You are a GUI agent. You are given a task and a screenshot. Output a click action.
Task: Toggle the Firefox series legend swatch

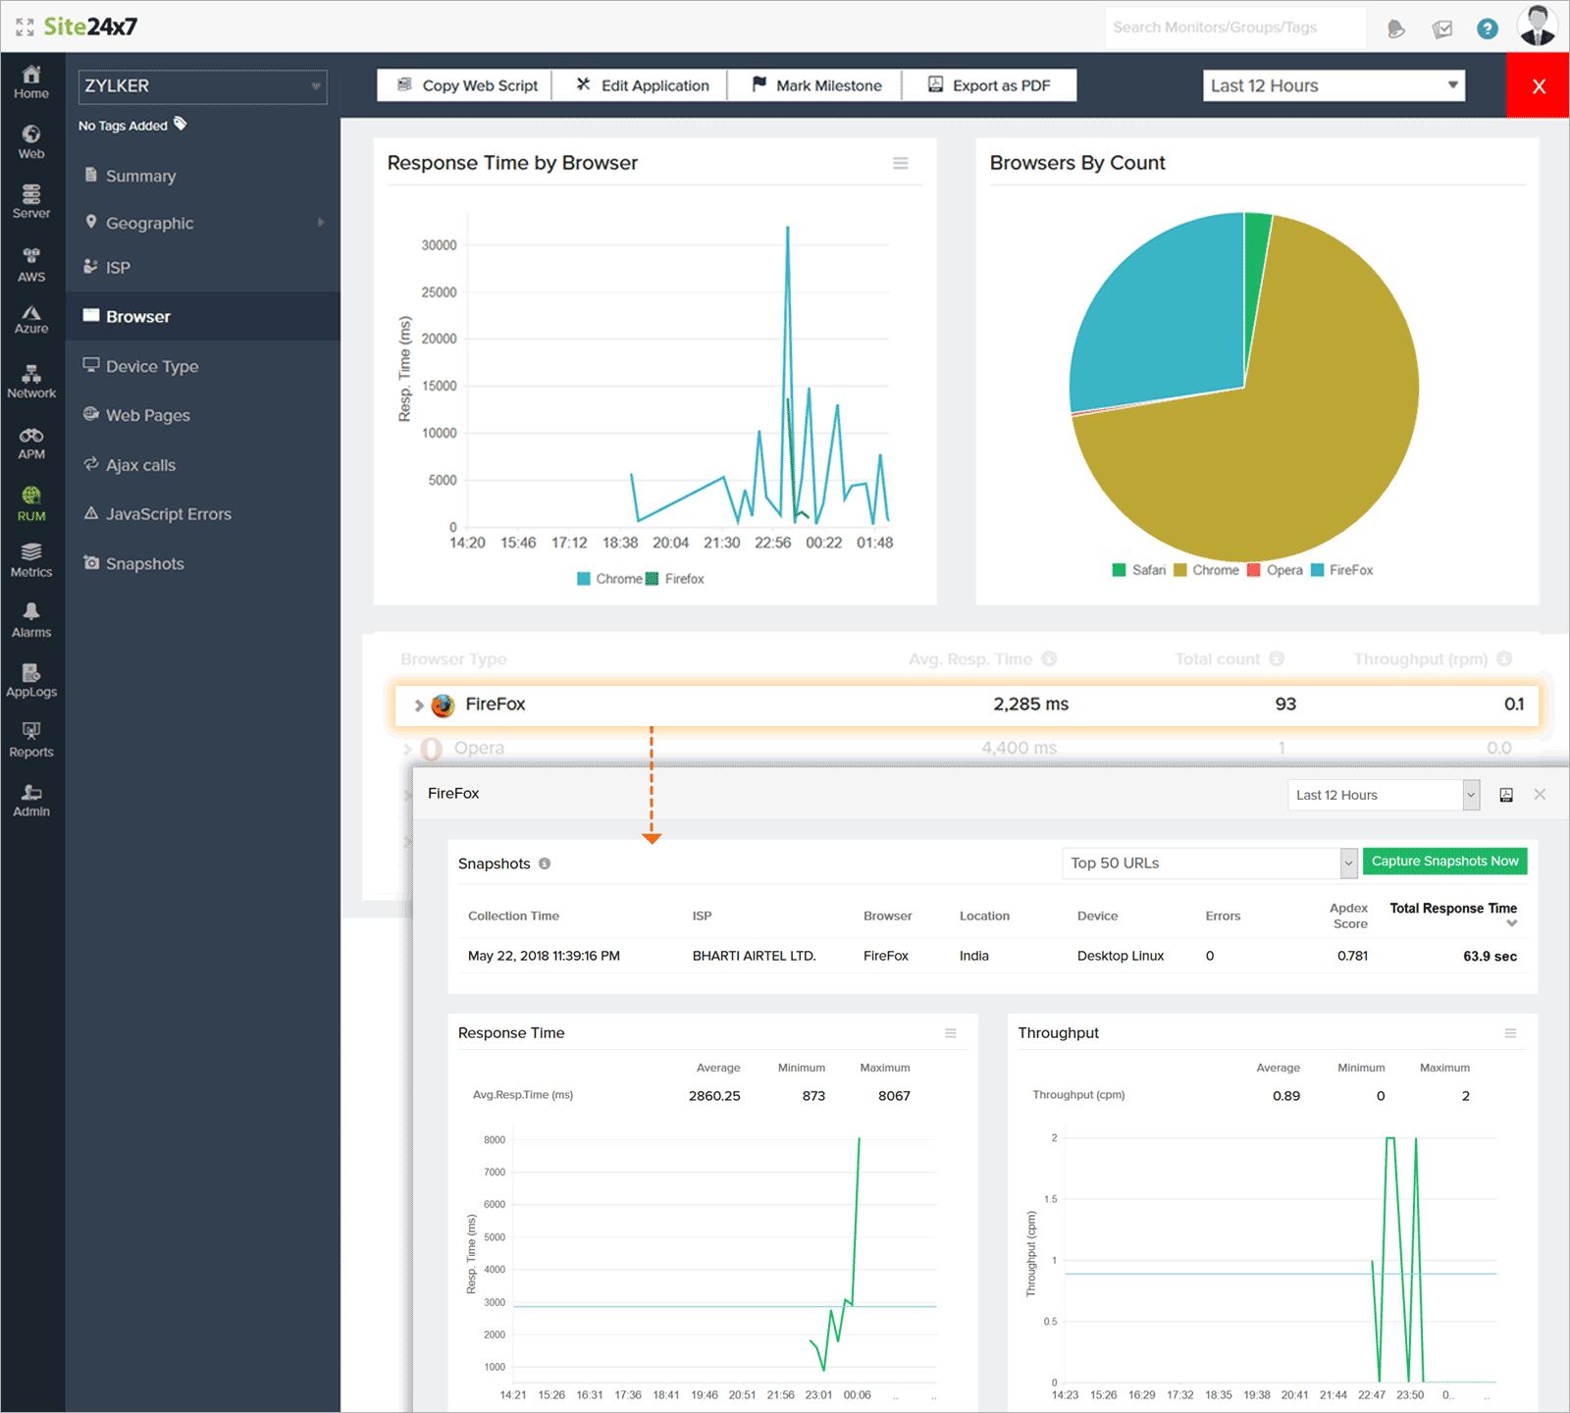[652, 579]
